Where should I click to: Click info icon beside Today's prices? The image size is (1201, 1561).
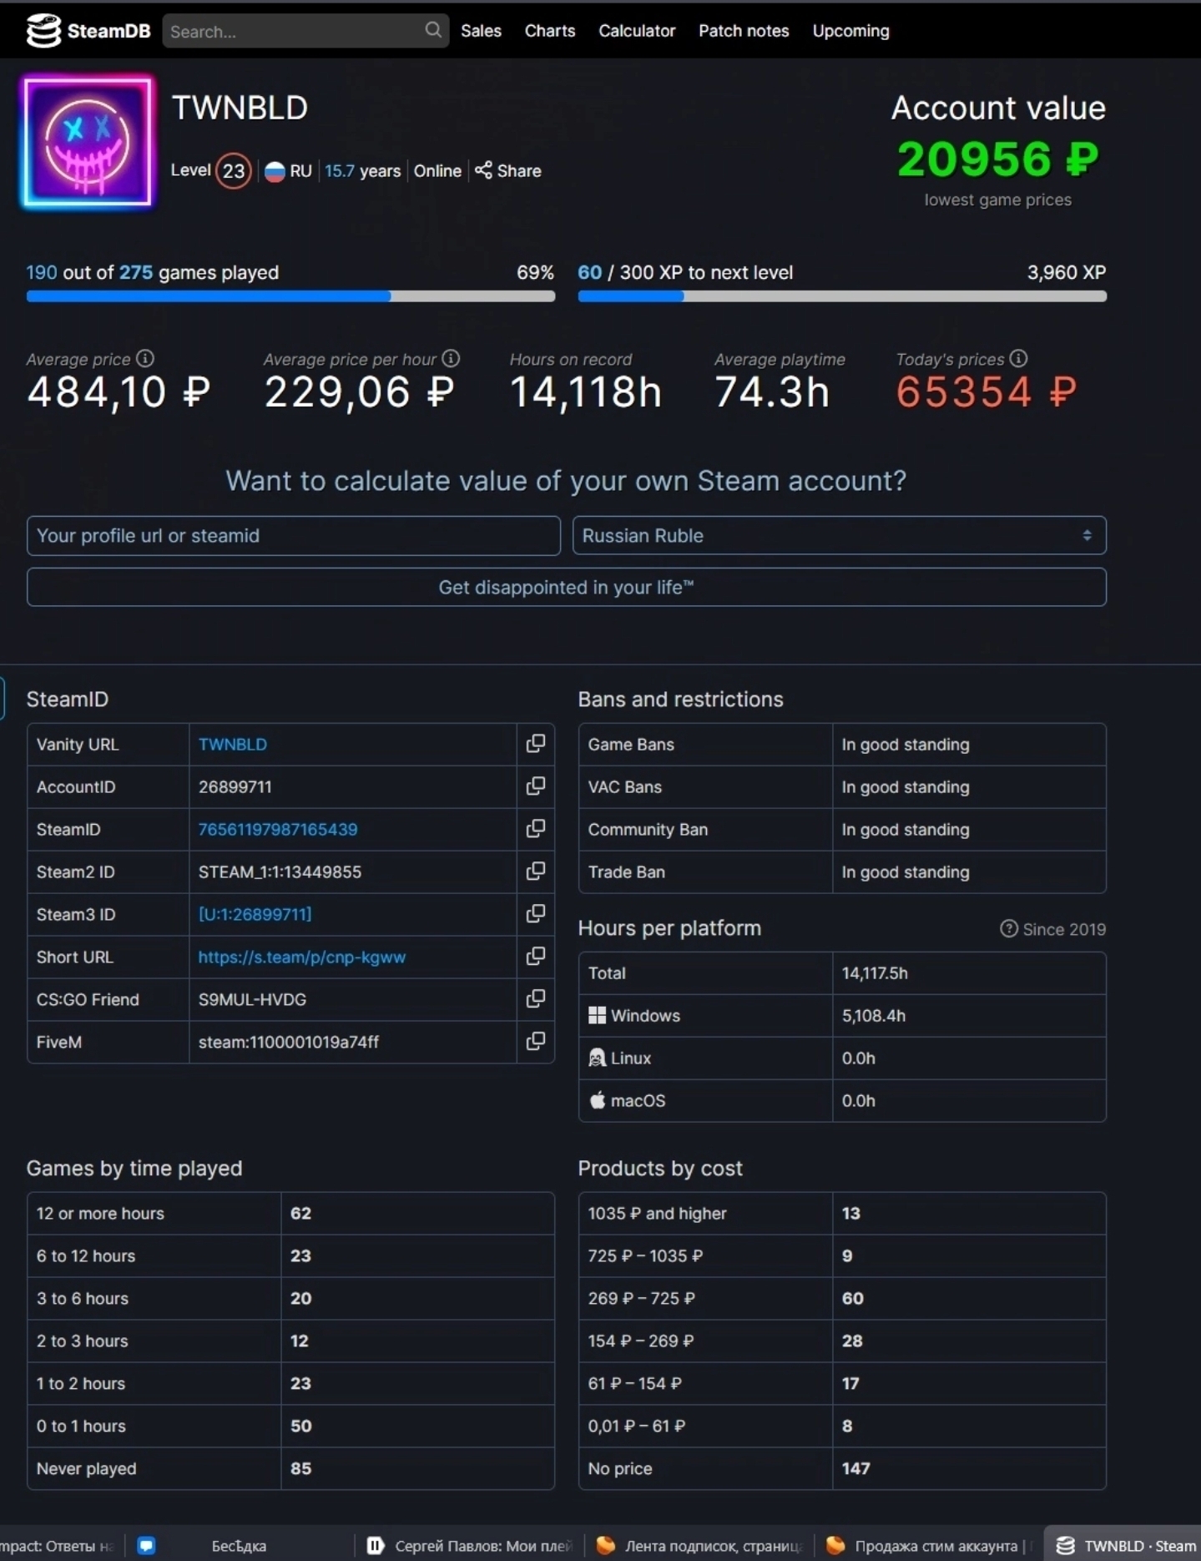pyautogui.click(x=1018, y=359)
